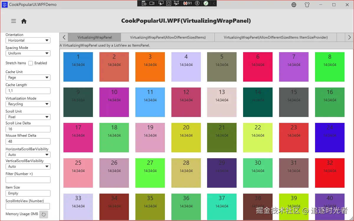
Task: Activate select element pointer in debug toolbar
Action: pyautogui.click(x=161, y=3)
